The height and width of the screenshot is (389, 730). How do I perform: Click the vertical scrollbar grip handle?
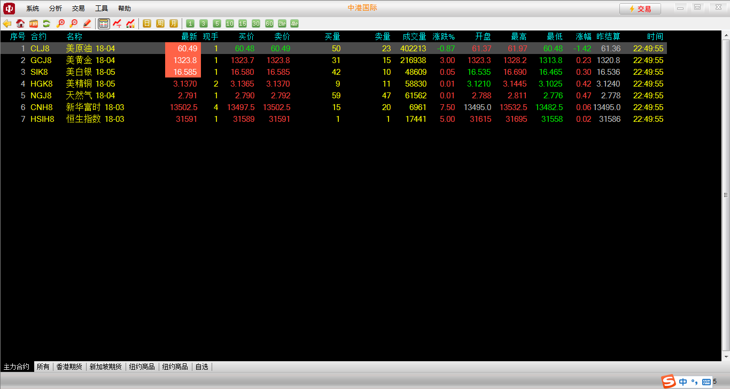click(726, 195)
